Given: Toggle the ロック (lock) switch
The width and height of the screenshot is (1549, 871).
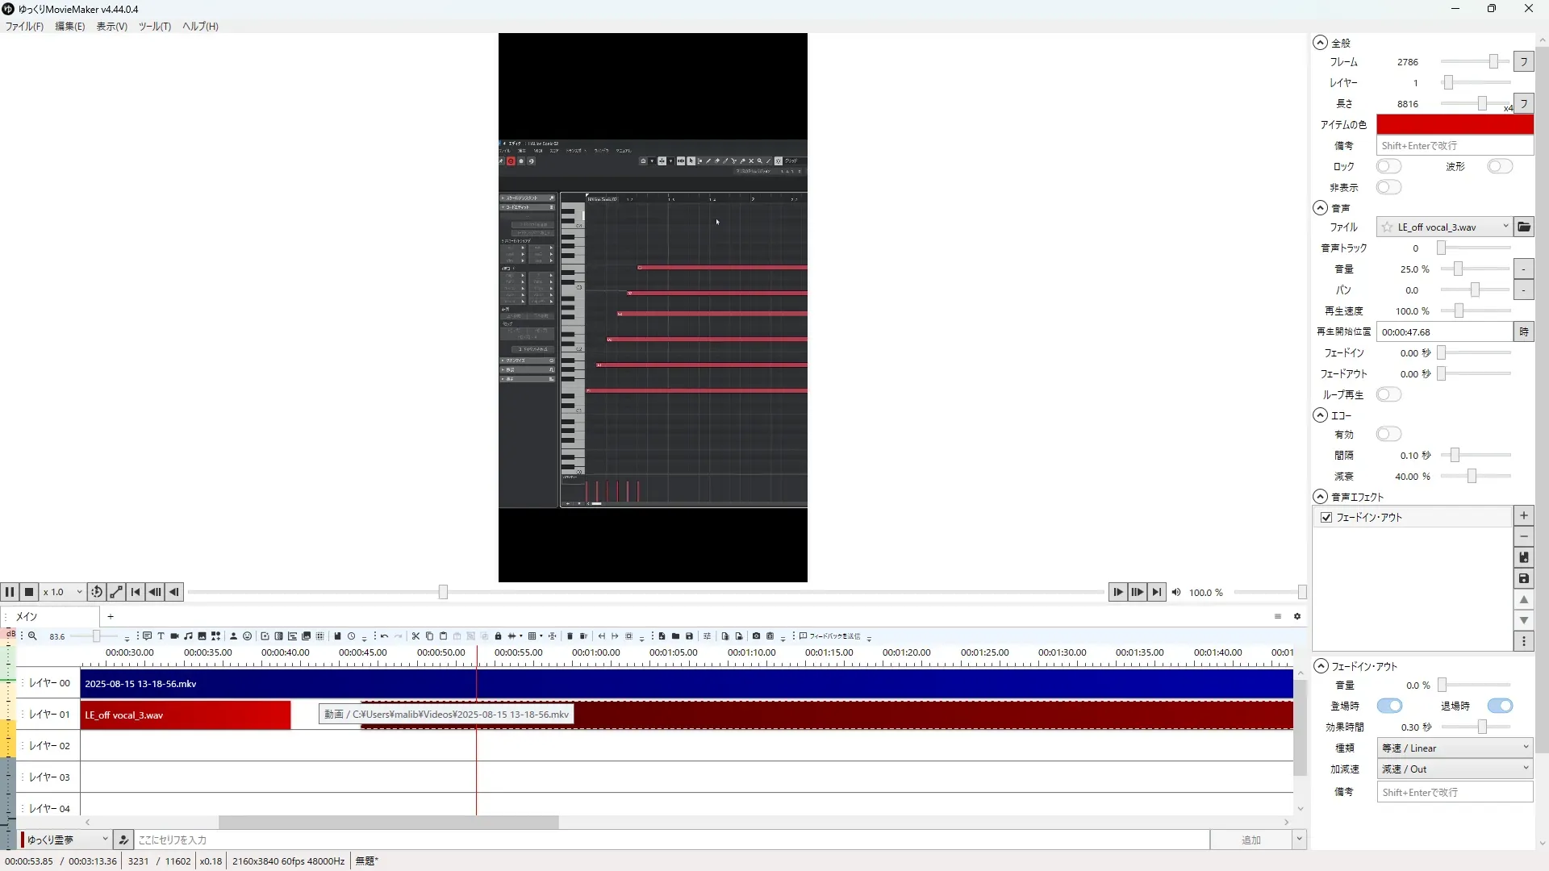Looking at the screenshot, I should (x=1388, y=166).
